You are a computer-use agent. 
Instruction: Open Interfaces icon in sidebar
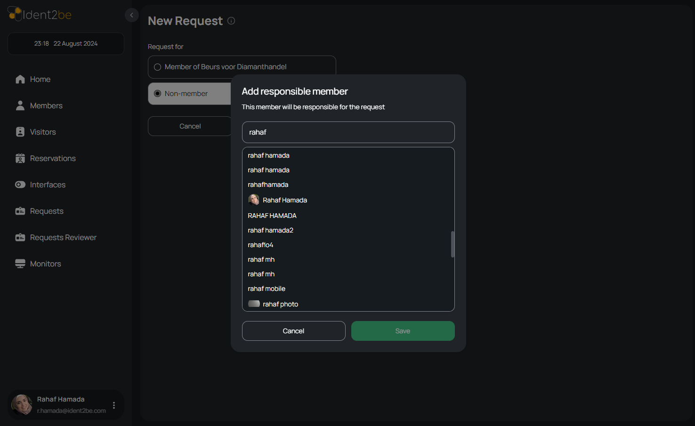click(x=20, y=185)
